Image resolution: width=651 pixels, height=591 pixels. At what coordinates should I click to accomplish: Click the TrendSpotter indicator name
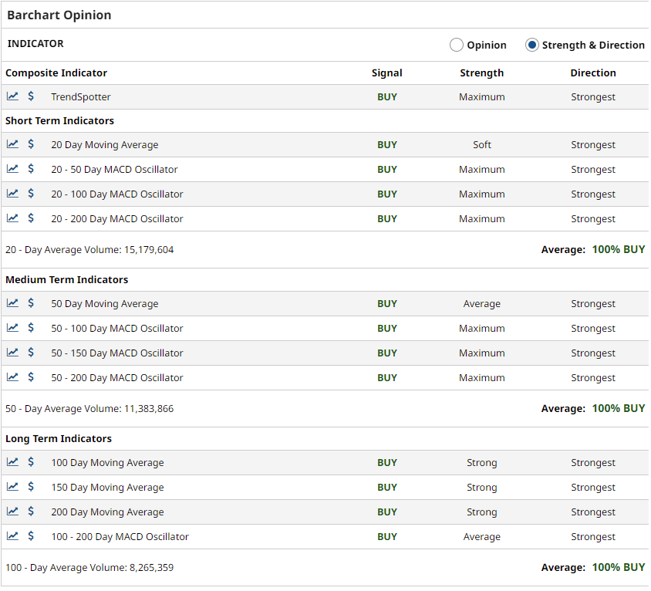(x=81, y=97)
